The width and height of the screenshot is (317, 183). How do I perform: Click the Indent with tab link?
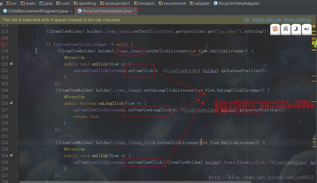click(267, 20)
